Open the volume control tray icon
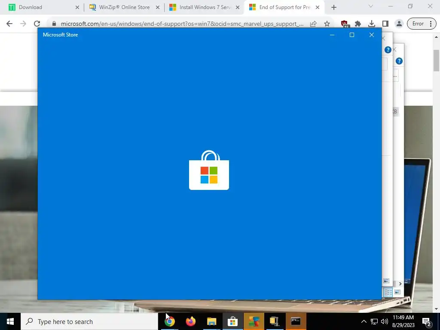This screenshot has width=440, height=330. pos(385,321)
